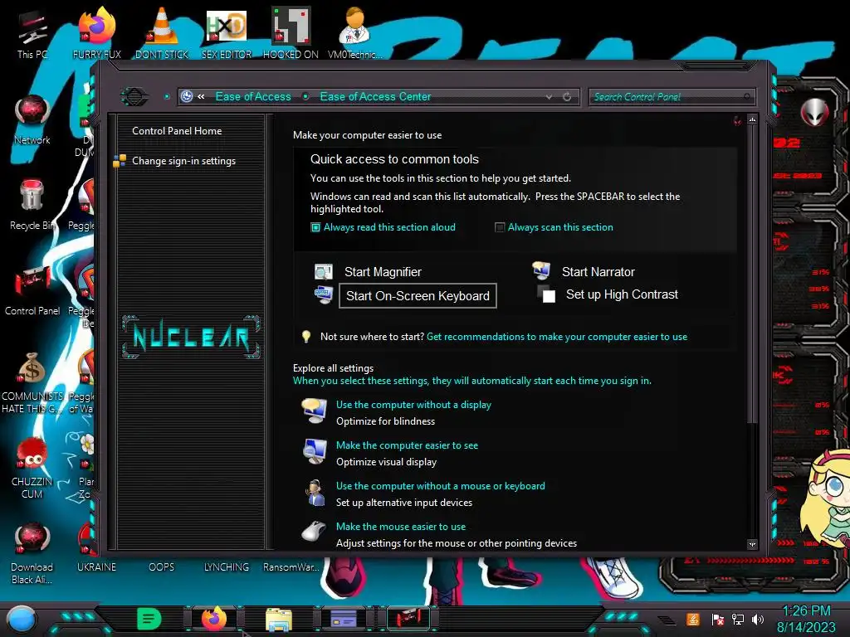The image size is (850, 637).
Task: Open Firefox from the taskbar
Action: (x=214, y=619)
